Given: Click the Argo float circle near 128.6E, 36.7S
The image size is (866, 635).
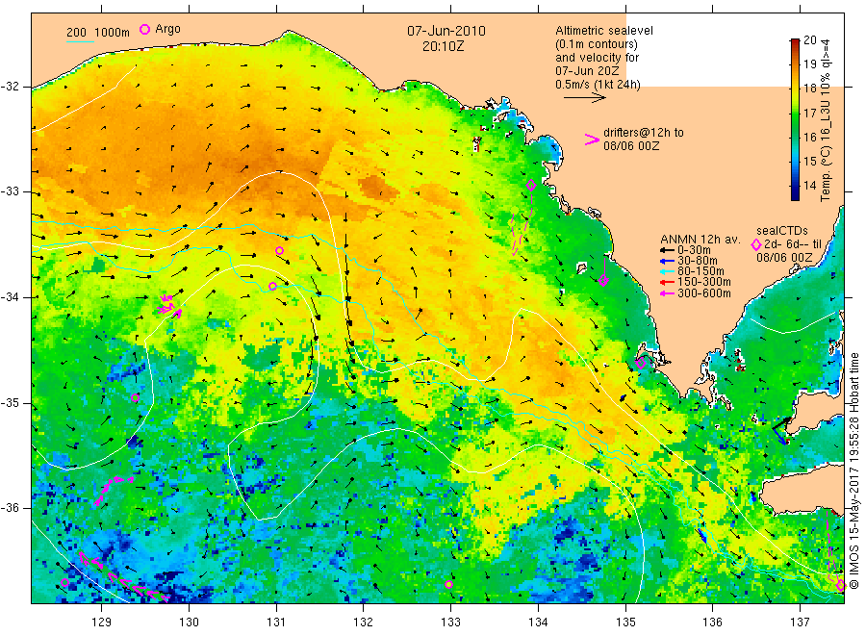Looking at the screenshot, I should pos(64,582).
